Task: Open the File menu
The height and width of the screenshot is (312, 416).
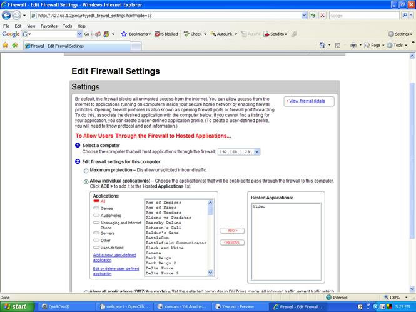Action: (x=6, y=26)
